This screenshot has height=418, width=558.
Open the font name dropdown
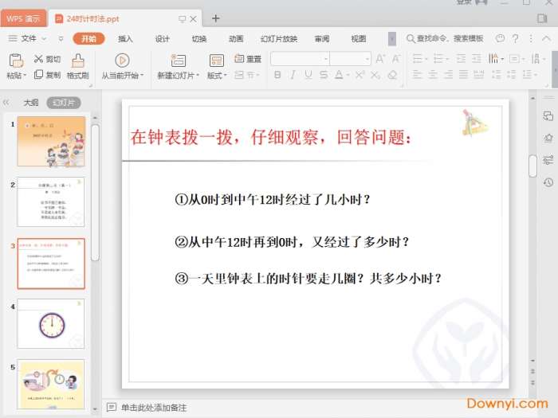click(x=325, y=59)
